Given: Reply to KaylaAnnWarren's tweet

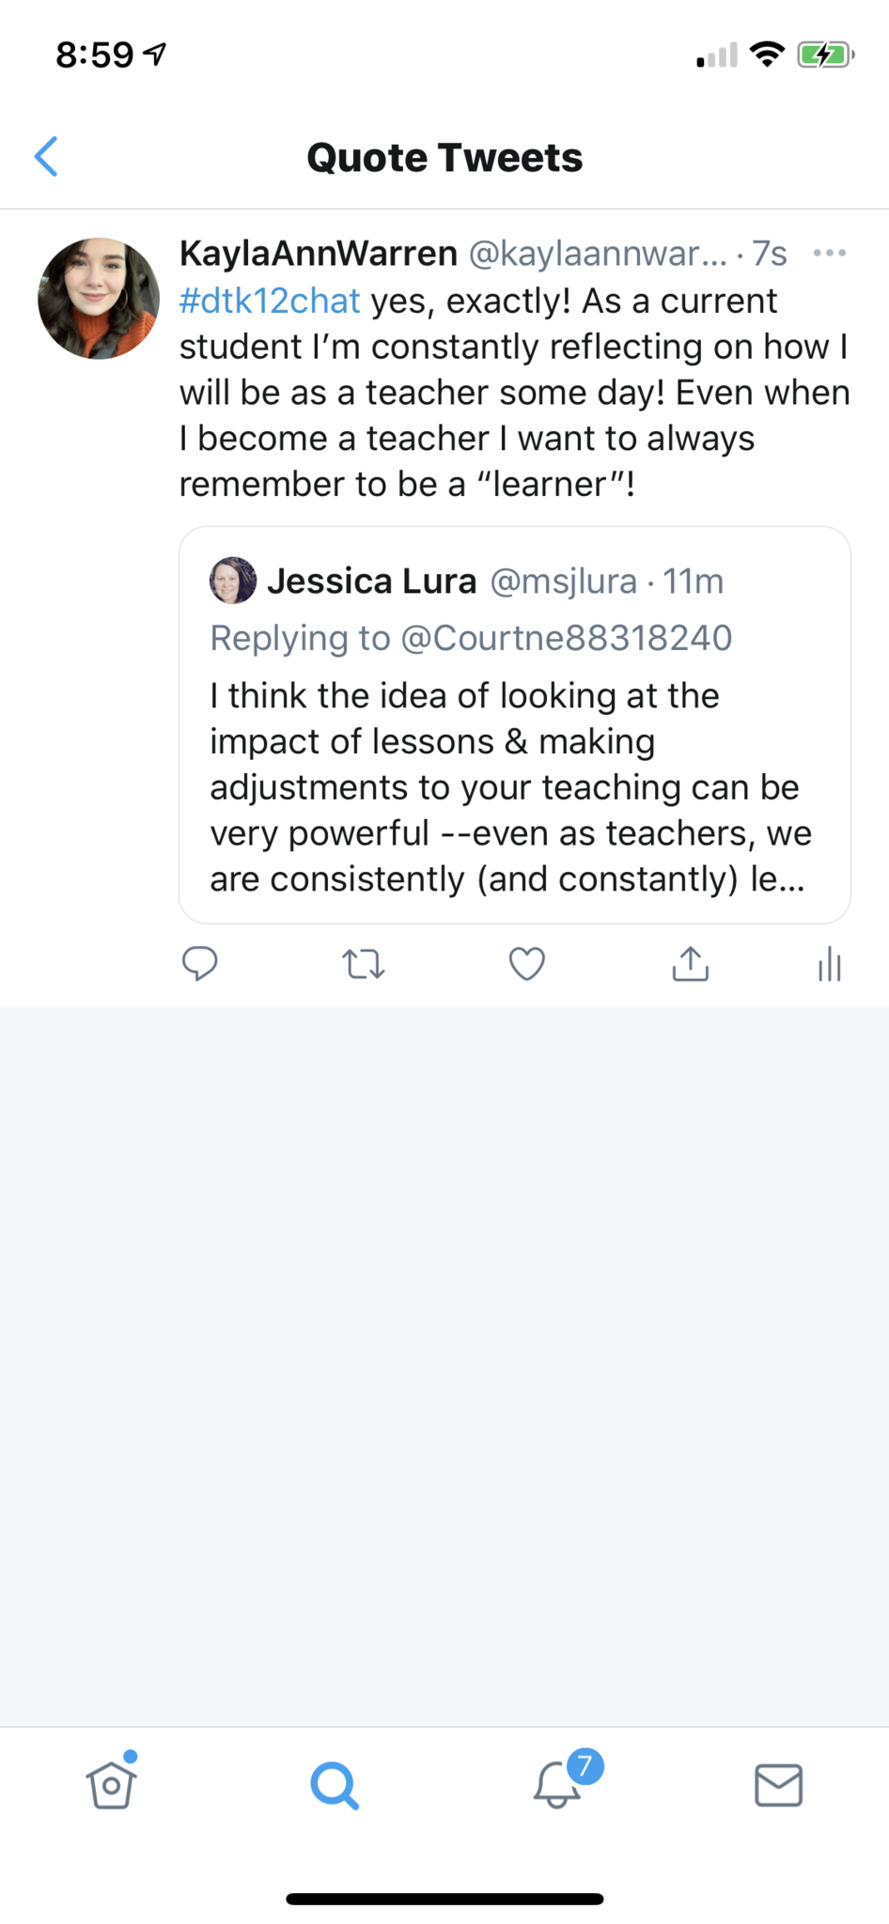Looking at the screenshot, I should point(199,964).
